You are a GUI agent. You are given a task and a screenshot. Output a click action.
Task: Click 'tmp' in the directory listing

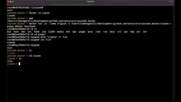(x=132, y=32)
